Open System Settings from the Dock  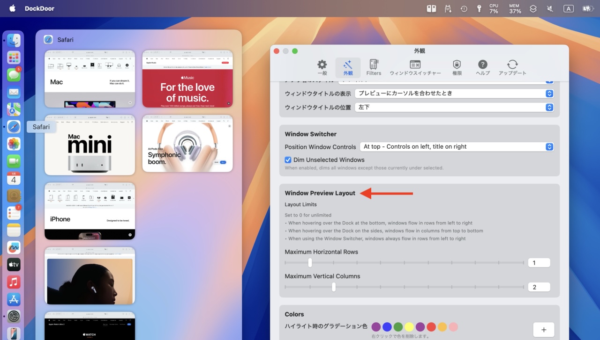(x=14, y=317)
